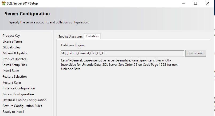Maximize the SQL Server 2017 Setup window
215x116 pixels.
click(196, 3)
